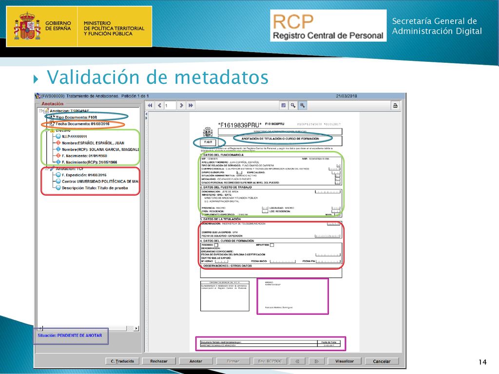Select 'Descripción Titulo: Titulo de prueba' row
The height and width of the screenshot is (374, 499).
click(95, 188)
